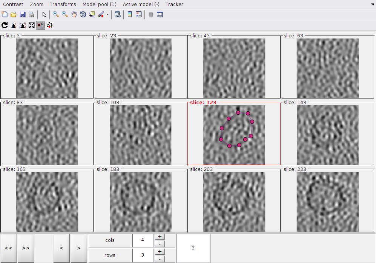Screen dimensions: 376x263
Task: Select the slice 63 thumbnail
Action: [328, 68]
